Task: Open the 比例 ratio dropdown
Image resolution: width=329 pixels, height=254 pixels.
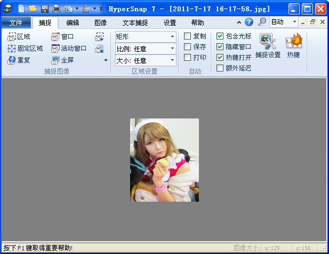Action: point(172,49)
